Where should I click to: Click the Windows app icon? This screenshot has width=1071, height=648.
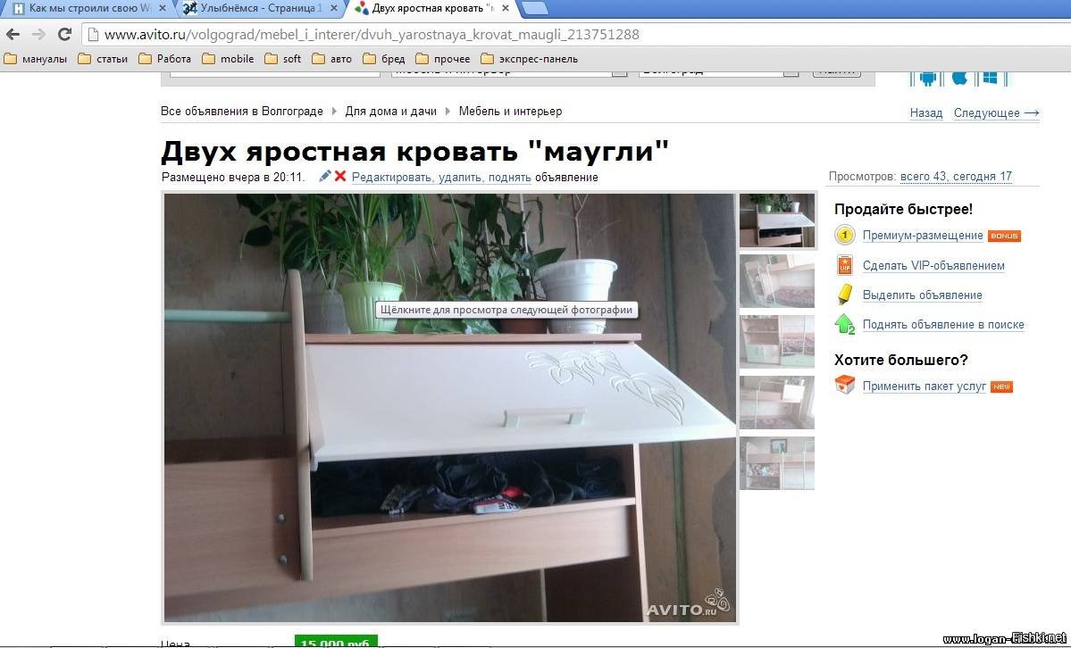[x=991, y=78]
